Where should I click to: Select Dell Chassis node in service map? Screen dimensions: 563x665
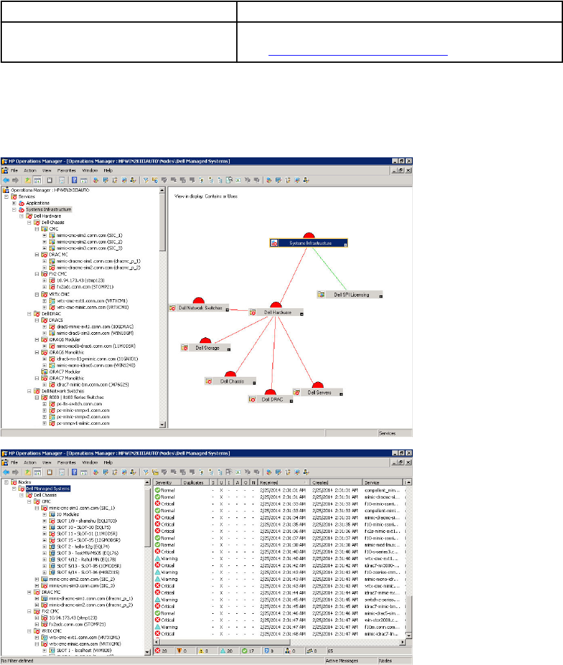230,381
